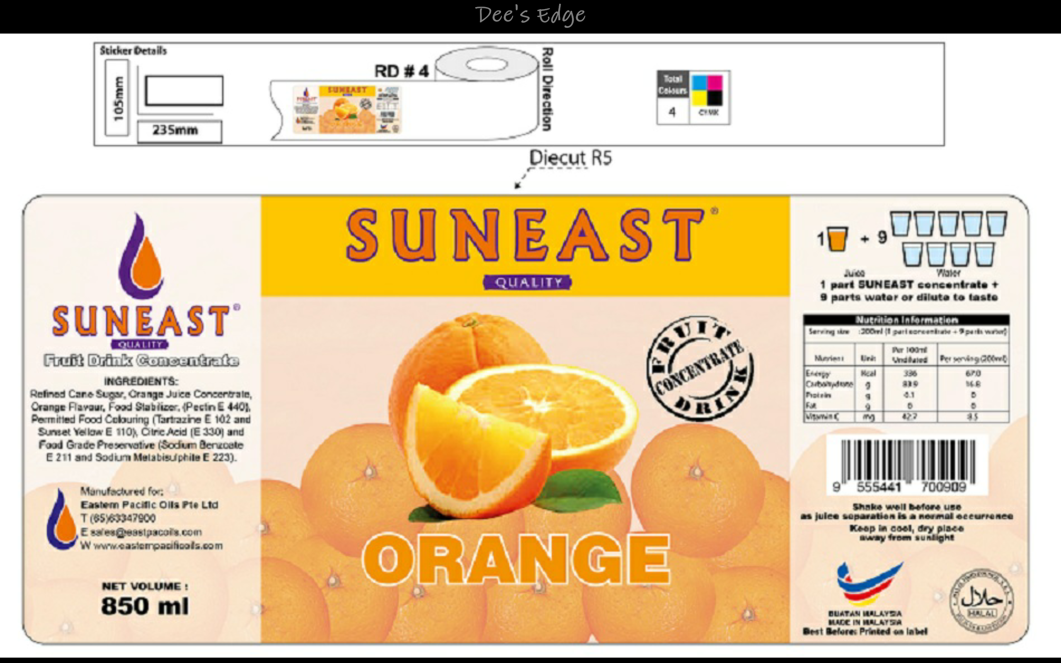Click the purple QUALITY badge under the big SUNEAST
The width and height of the screenshot is (1061, 663).
point(528,282)
